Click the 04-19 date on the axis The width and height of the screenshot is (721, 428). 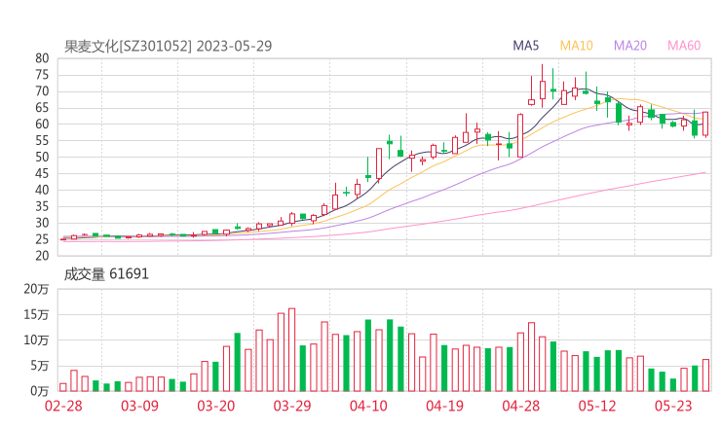click(x=444, y=407)
